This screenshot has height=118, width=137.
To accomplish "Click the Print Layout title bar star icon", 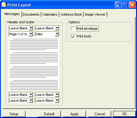I will (x=4, y=5).
